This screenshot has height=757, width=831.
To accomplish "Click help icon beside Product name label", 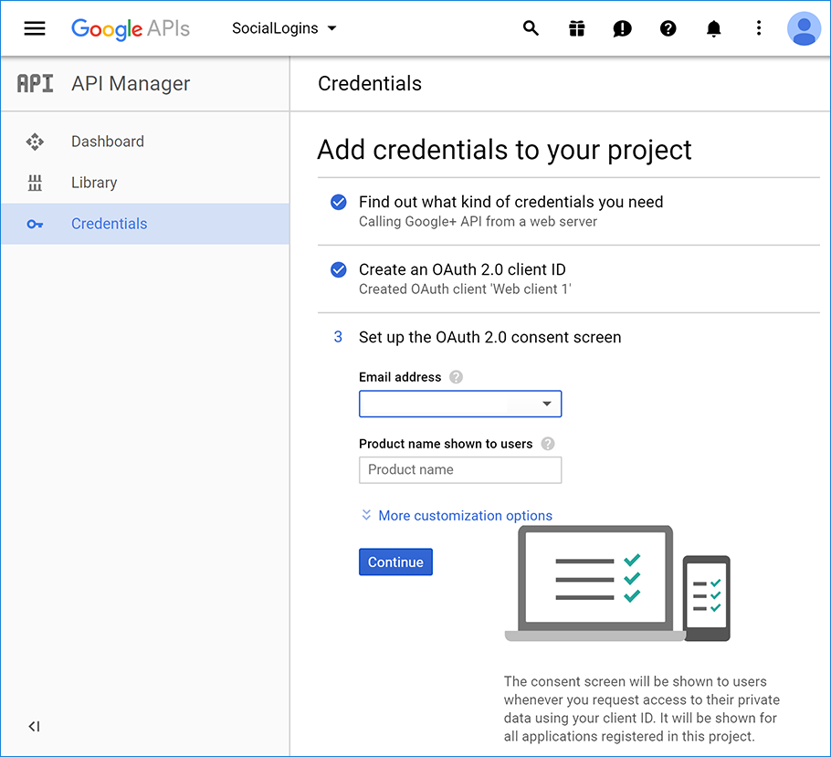I will point(547,444).
